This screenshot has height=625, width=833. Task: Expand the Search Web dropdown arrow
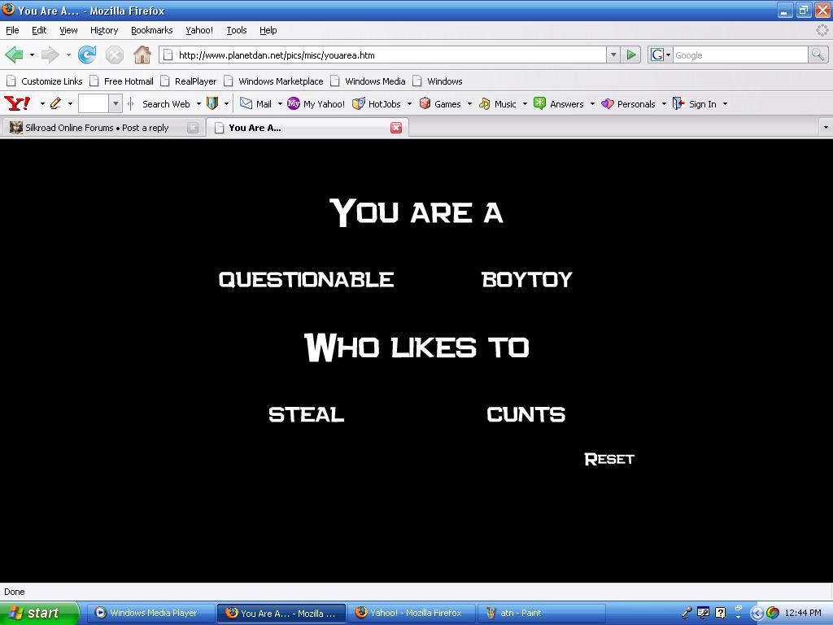(198, 103)
